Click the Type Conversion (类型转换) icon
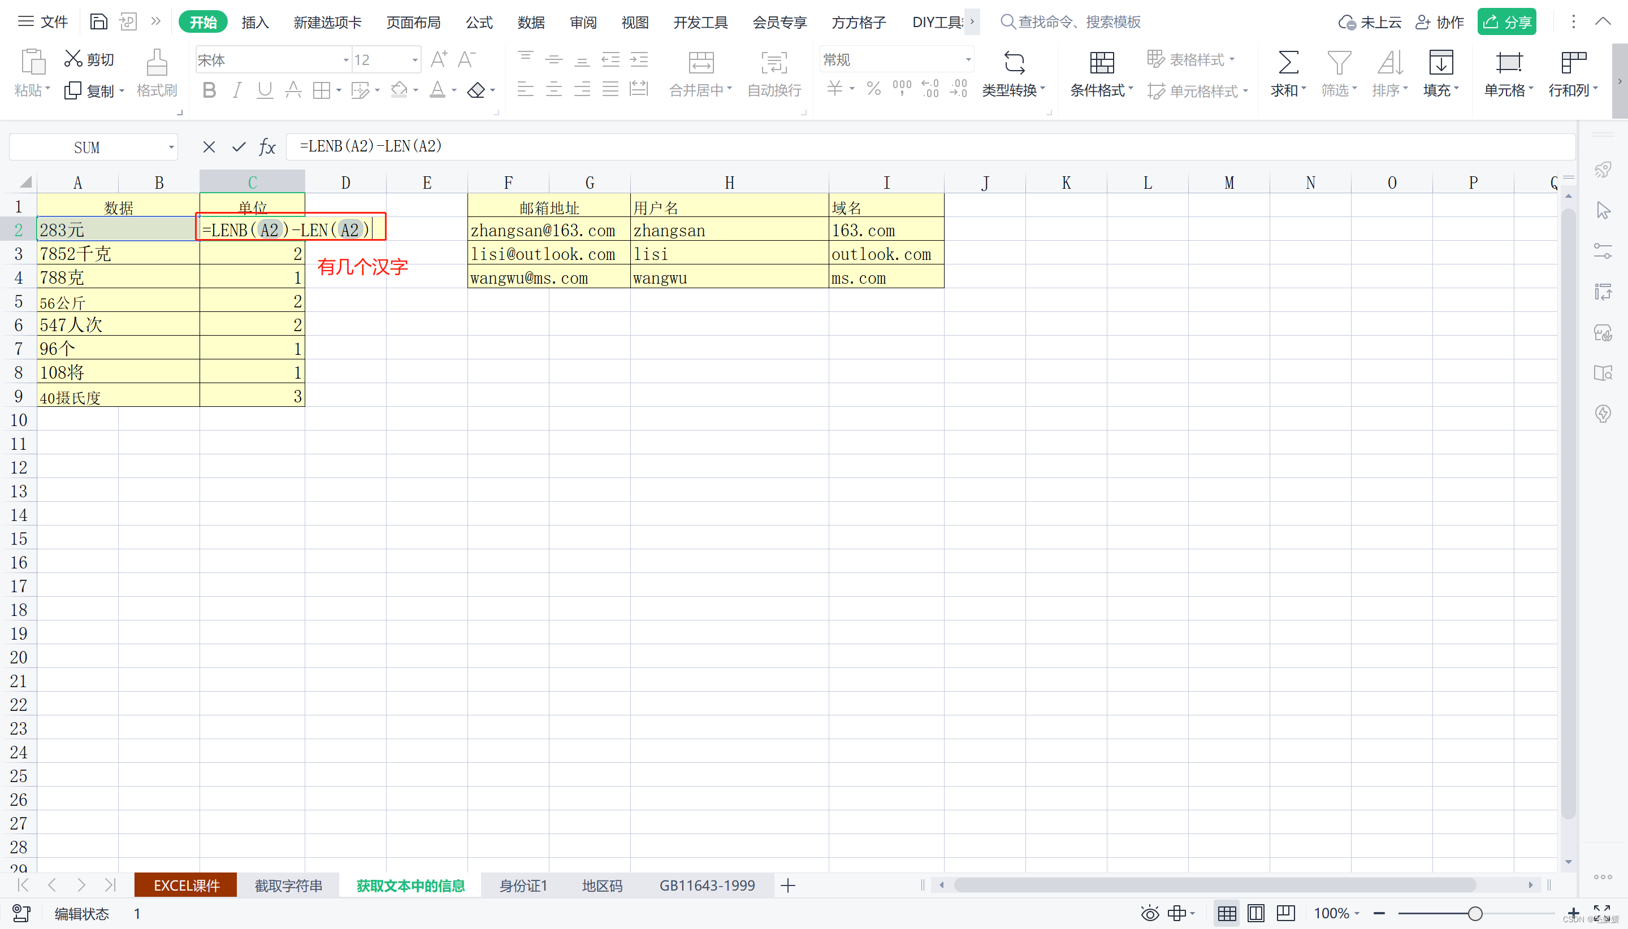Image resolution: width=1628 pixels, height=929 pixels. pos(1014,63)
